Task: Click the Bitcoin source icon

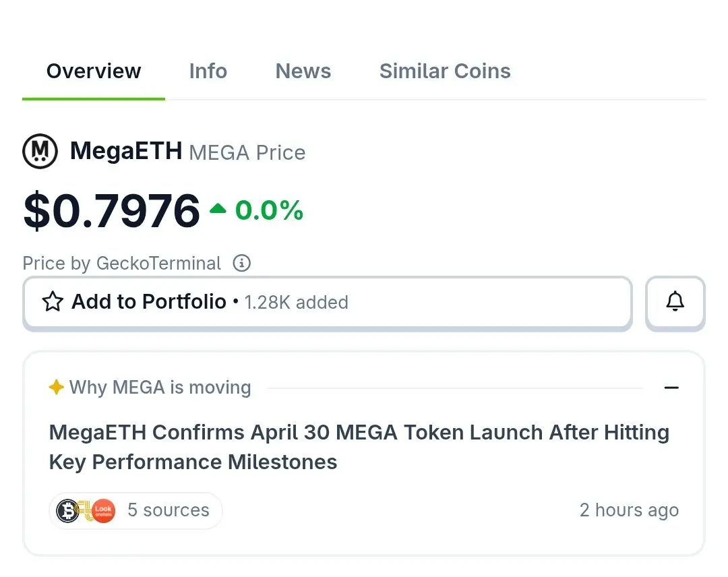Action: pyautogui.click(x=67, y=510)
